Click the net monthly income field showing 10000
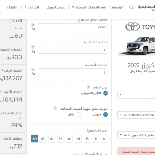 pyautogui.click(x=73, y=27)
